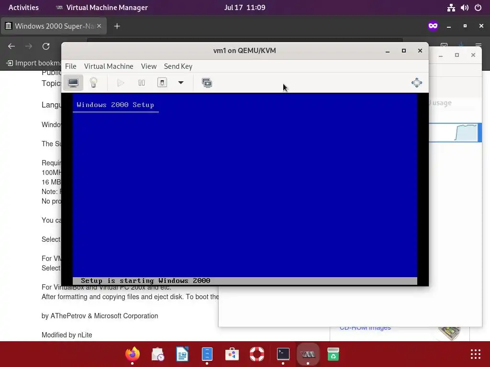Click Virtual Machine Manager dock icon
The height and width of the screenshot is (367, 490).
[x=308, y=354]
